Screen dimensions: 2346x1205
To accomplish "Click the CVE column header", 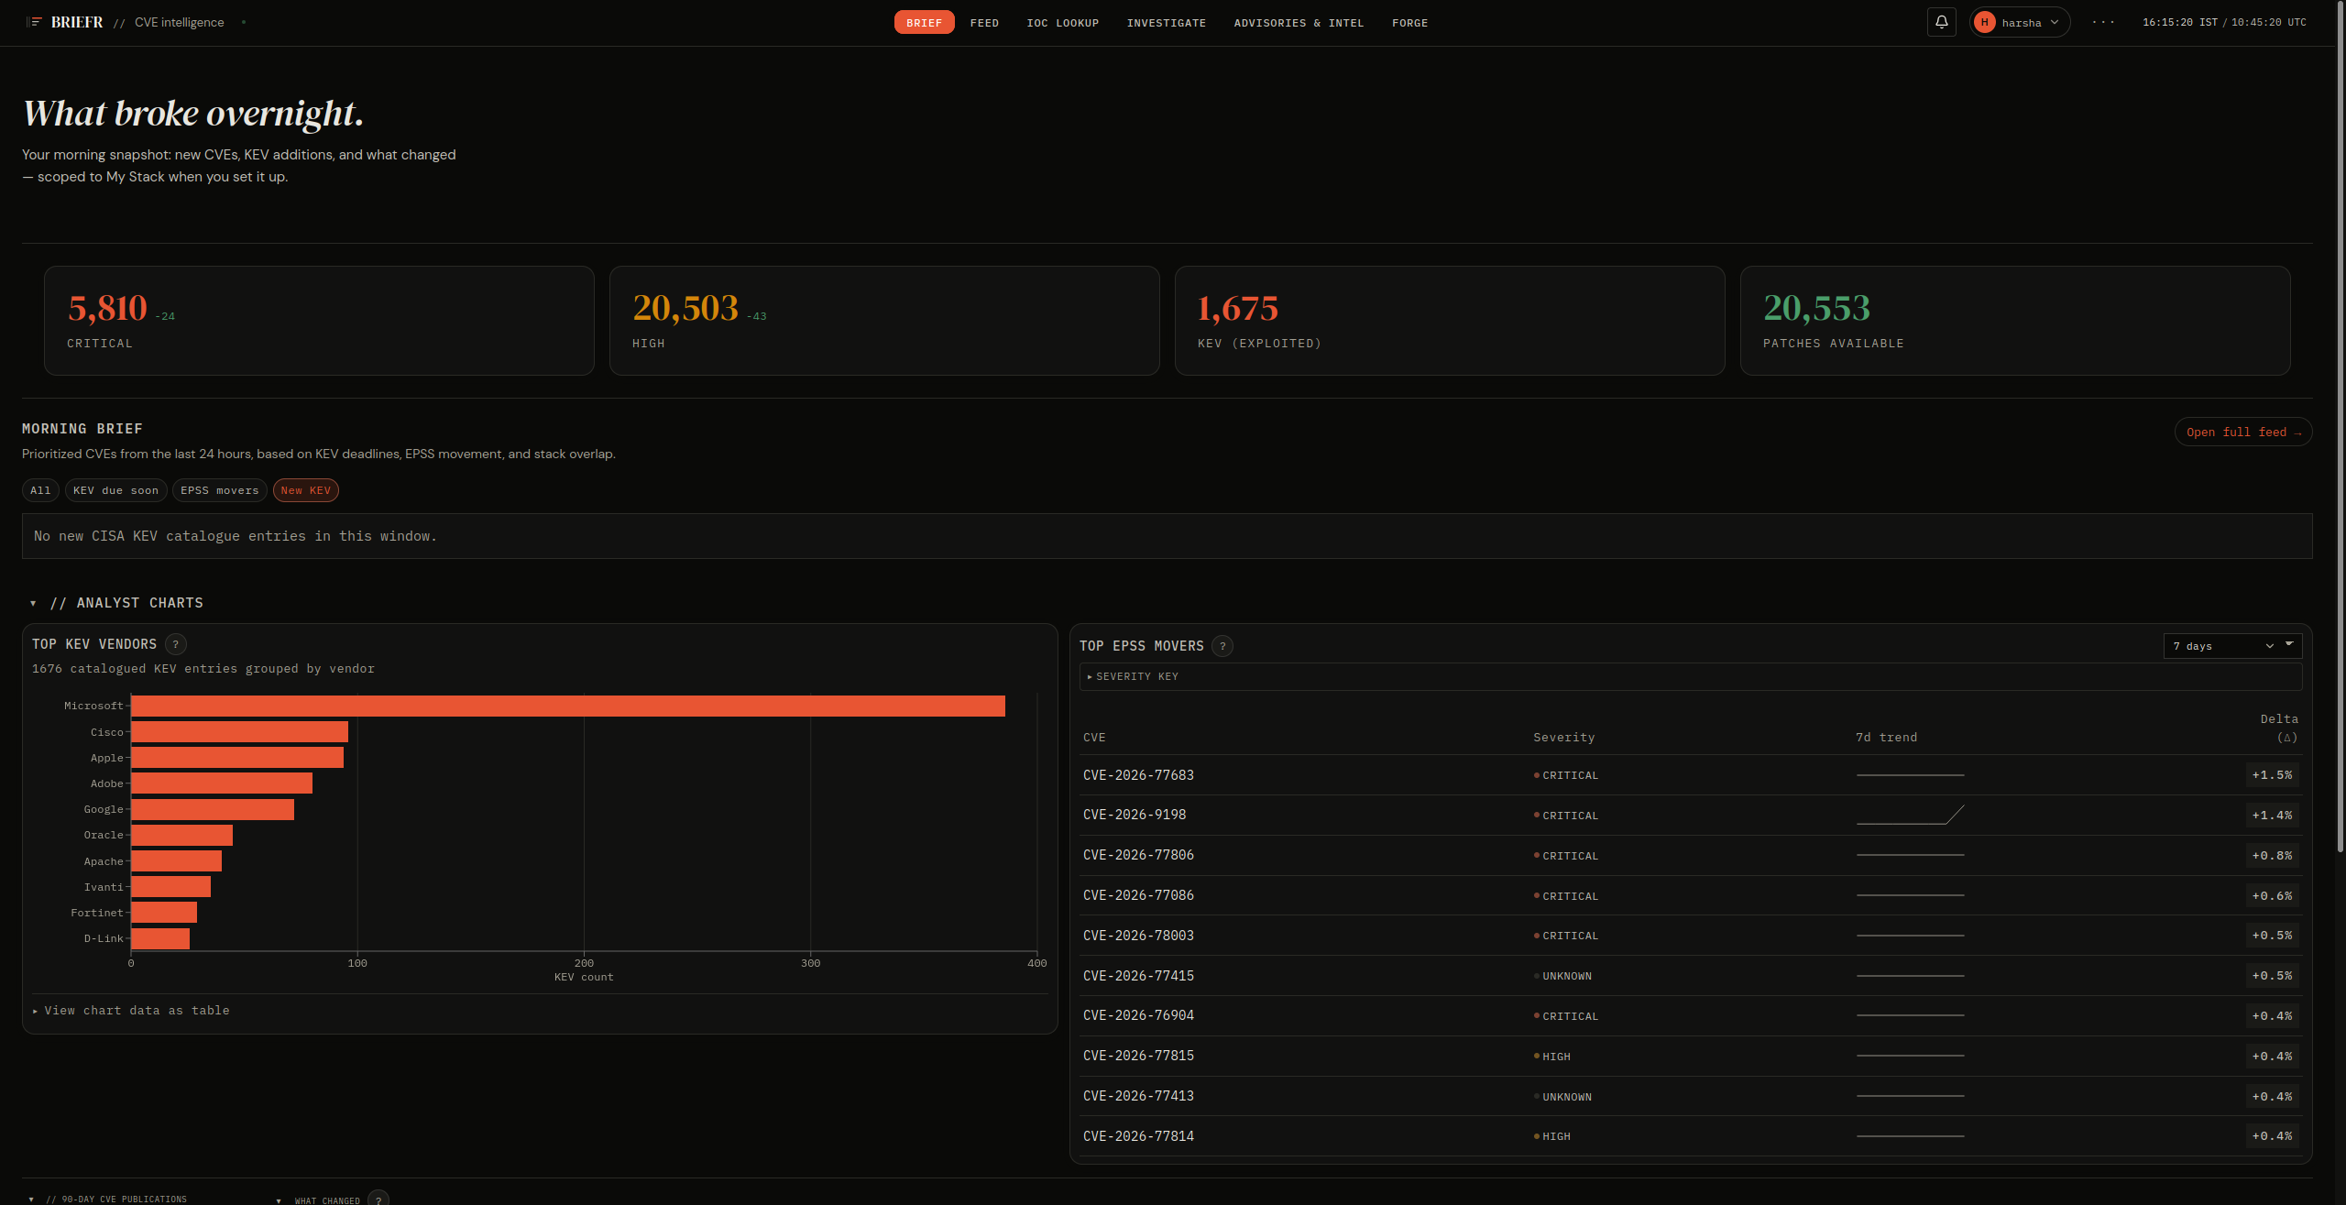I will tap(1094, 738).
